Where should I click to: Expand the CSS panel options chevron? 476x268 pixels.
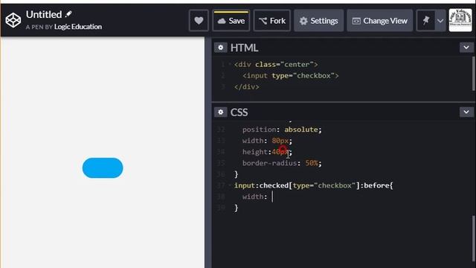tap(466, 112)
